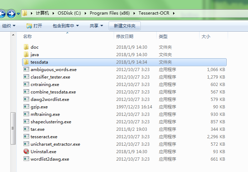Select cntraining.exe file name
This screenshot has height=172, width=248.
click(45, 85)
